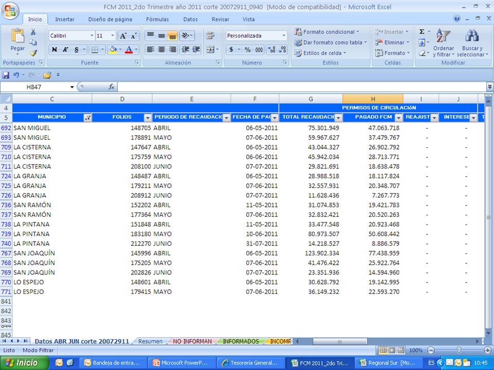This screenshot has height=370, width=494.
Task: Open TOTAL RECAUDACIÓN filter dropdown
Action: (339, 118)
